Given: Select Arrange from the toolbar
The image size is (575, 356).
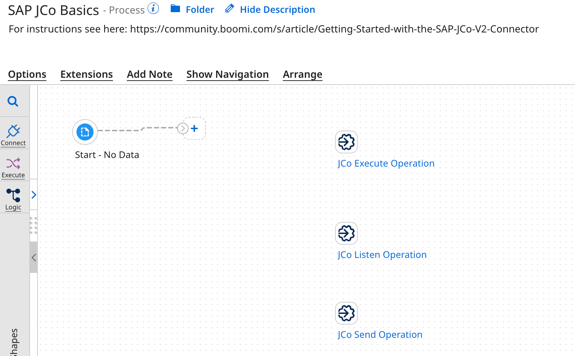Looking at the screenshot, I should (302, 74).
